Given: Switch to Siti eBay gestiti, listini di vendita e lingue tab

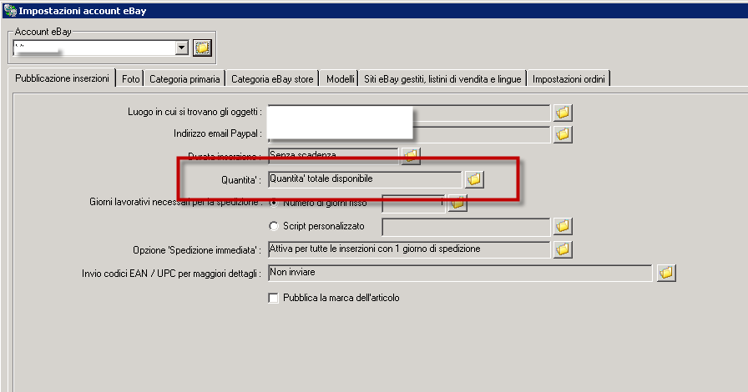Looking at the screenshot, I should click(442, 79).
